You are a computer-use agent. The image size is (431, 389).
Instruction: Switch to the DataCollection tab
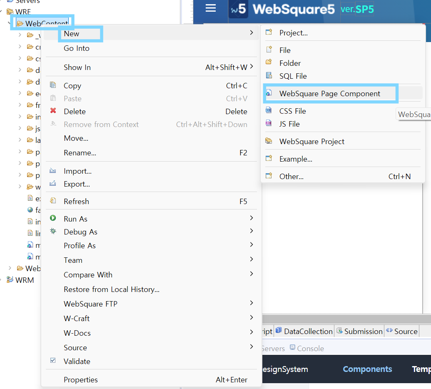pyautogui.click(x=304, y=331)
